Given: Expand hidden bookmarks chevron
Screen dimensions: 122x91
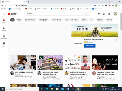Looking at the screenshot, I should point(119,9).
